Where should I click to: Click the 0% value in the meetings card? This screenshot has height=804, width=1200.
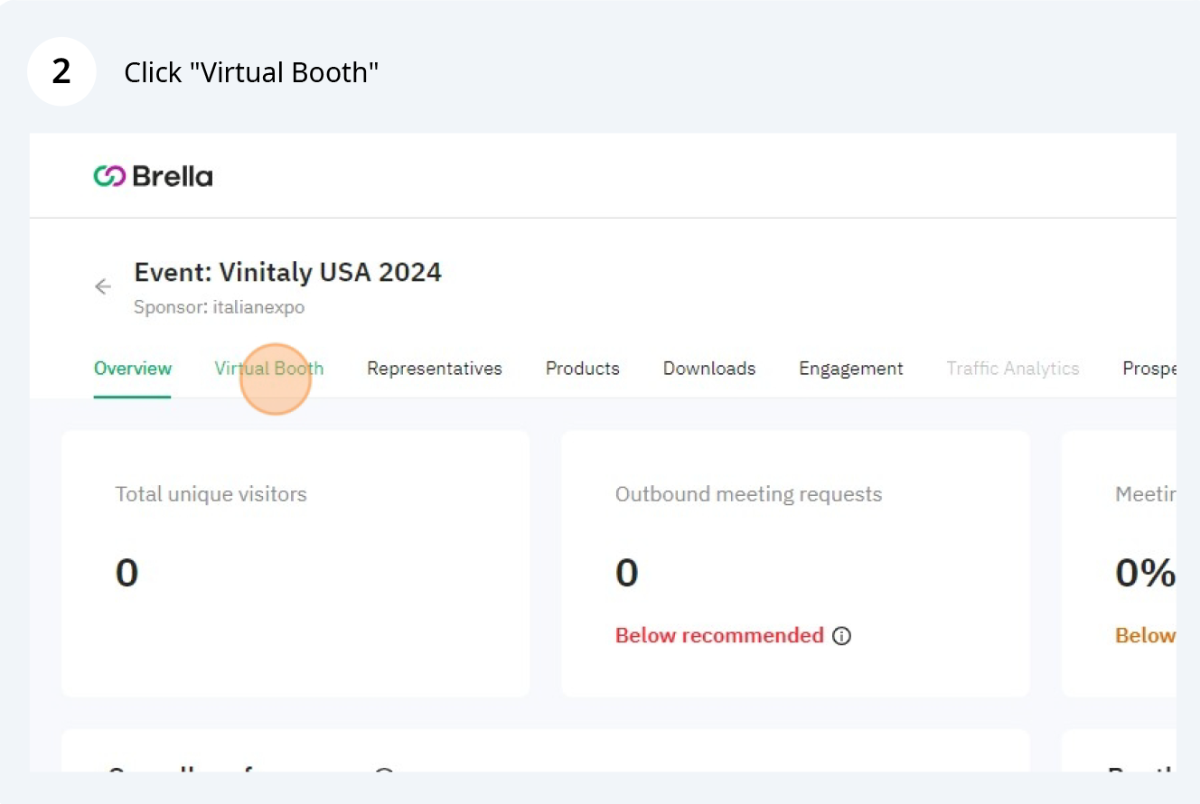[x=1145, y=573]
